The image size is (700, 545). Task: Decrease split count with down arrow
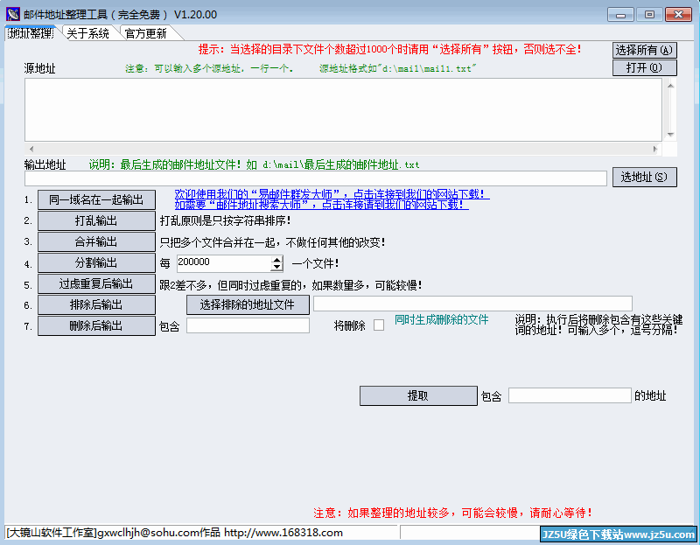(276, 268)
